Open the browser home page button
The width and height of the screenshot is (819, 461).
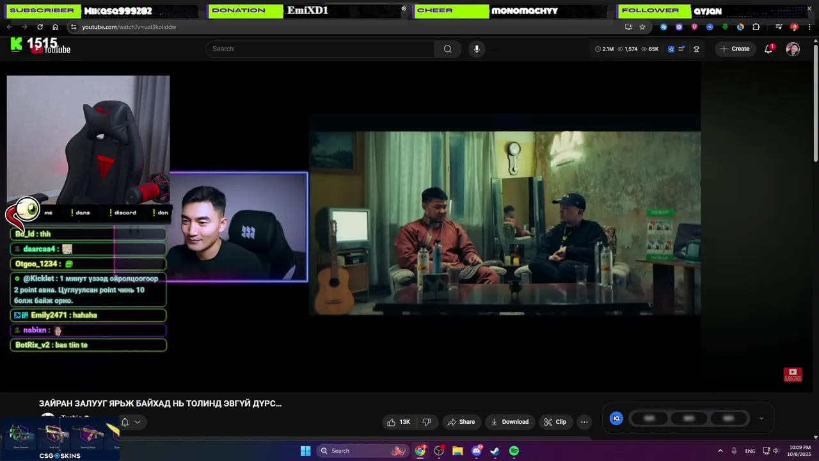coord(55,27)
